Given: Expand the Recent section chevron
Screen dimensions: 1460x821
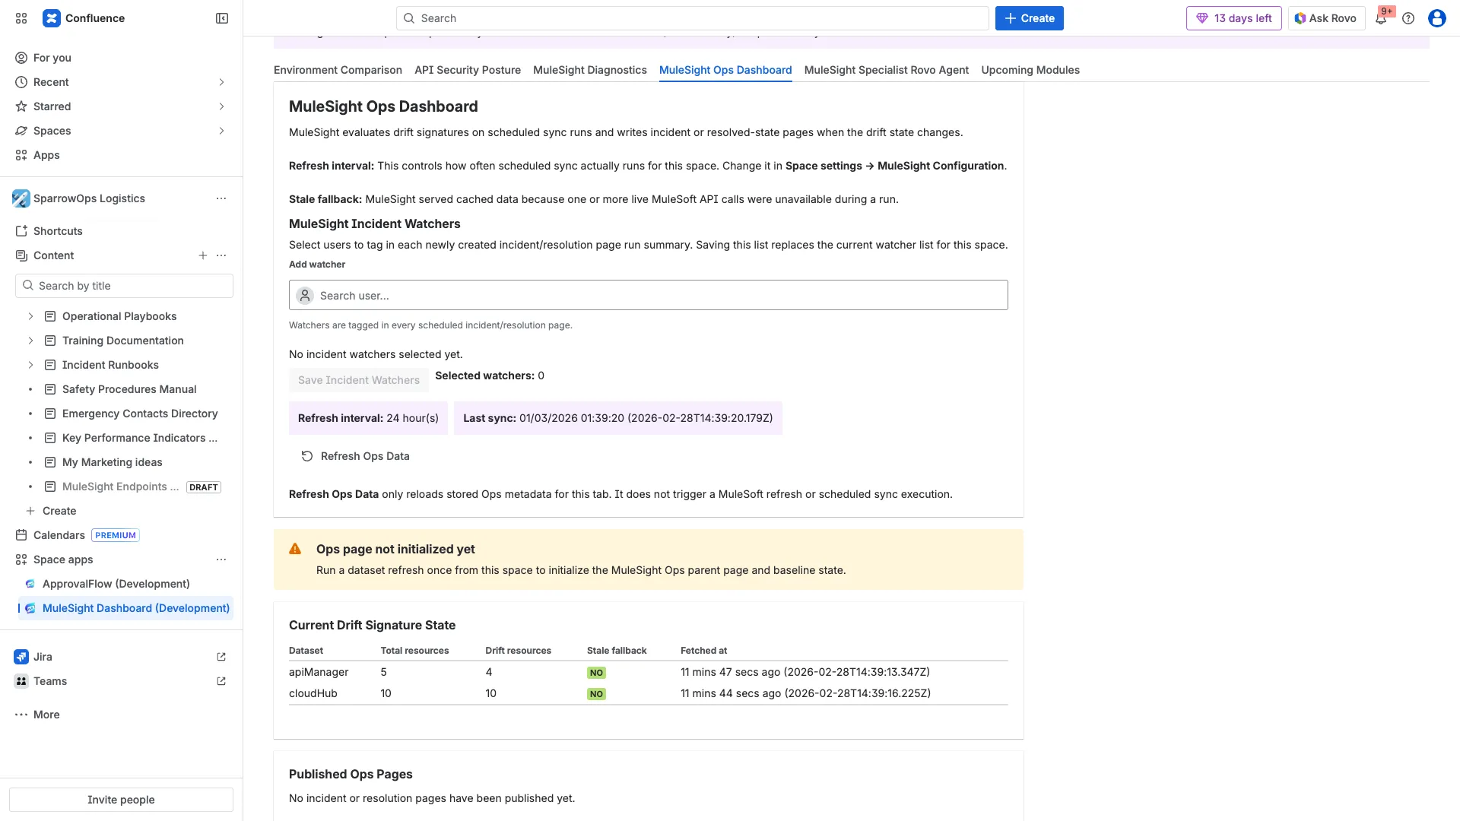Looking at the screenshot, I should [x=221, y=82].
